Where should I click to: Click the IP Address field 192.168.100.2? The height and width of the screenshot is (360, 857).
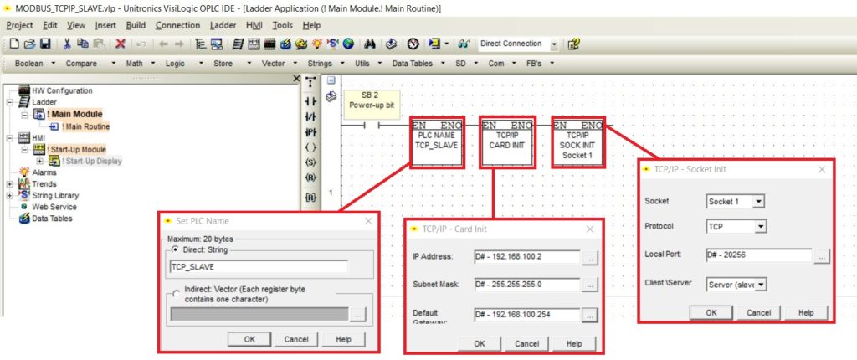(526, 256)
